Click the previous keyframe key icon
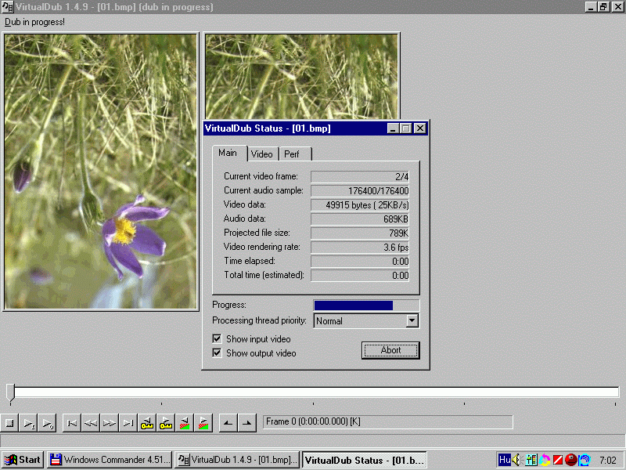The image size is (626, 470). point(147,423)
